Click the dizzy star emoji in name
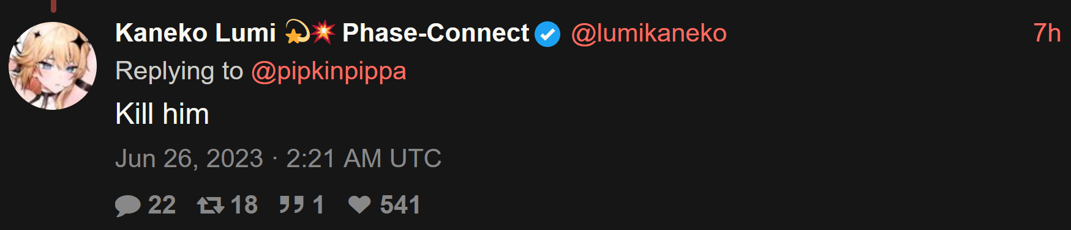The height and width of the screenshot is (230, 1071). [297, 32]
